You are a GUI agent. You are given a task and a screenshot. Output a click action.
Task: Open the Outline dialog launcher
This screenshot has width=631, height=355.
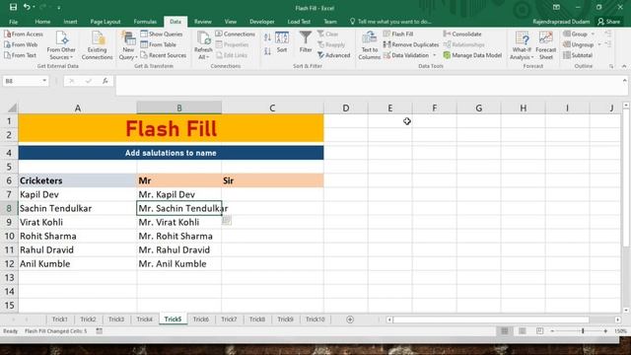pyautogui.click(x=611, y=66)
